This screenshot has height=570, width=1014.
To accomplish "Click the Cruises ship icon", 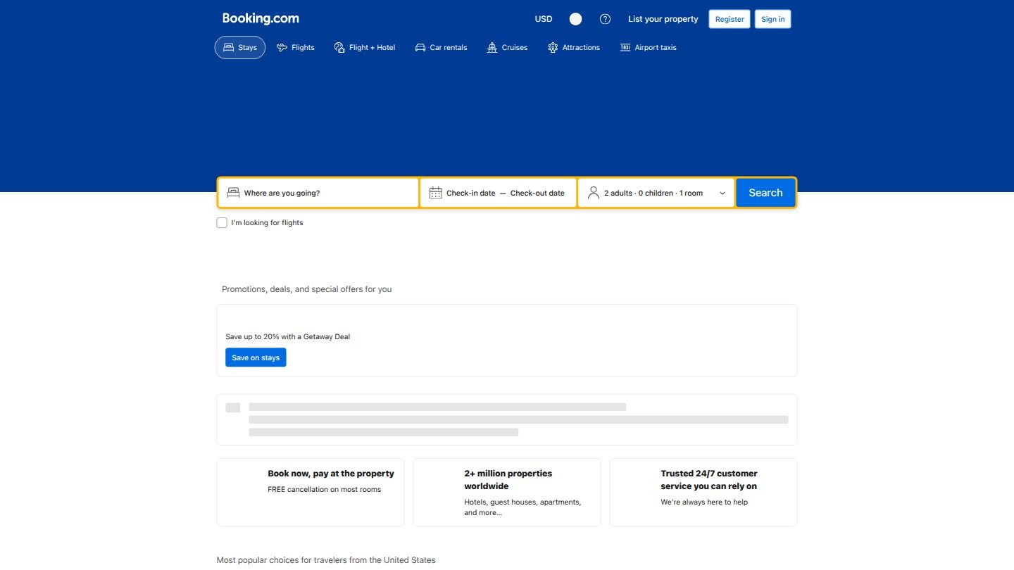I will coord(491,47).
